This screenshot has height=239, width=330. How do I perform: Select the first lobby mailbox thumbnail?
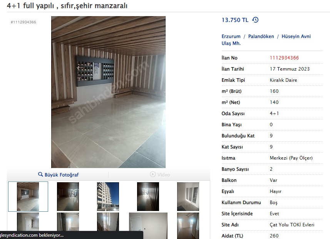click(x=28, y=196)
